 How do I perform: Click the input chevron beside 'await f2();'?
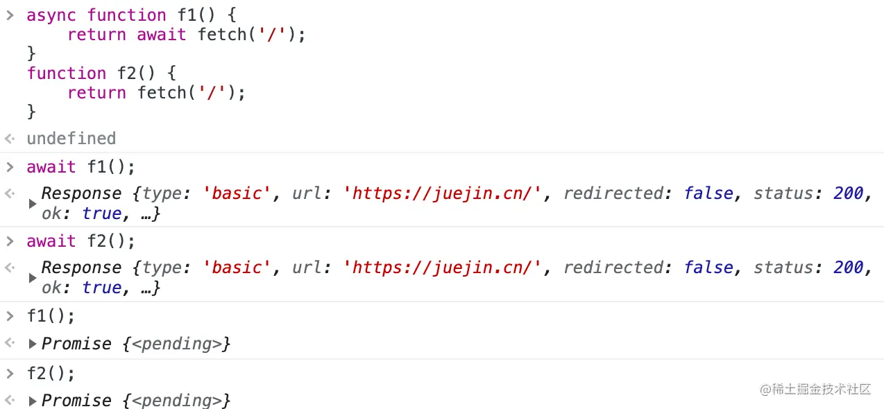coord(10,241)
